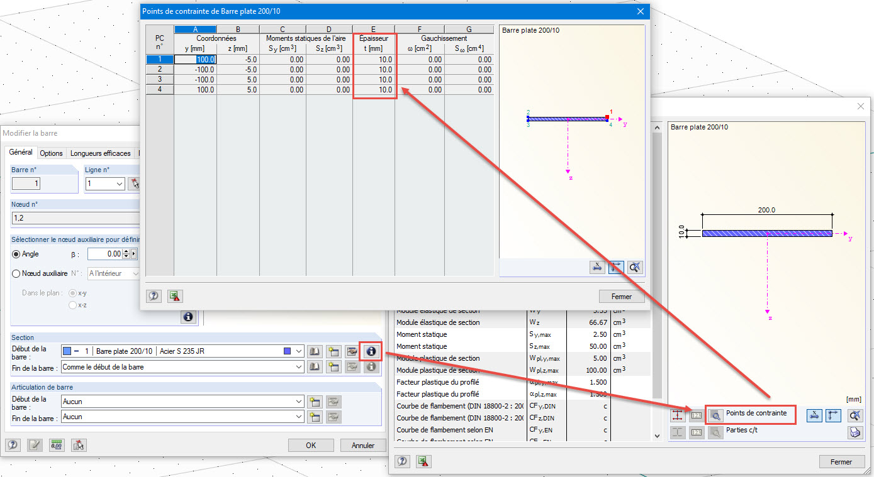The width and height of the screenshot is (874, 477).
Task: Toggle stress point numbering in section info window
Action: click(695, 415)
